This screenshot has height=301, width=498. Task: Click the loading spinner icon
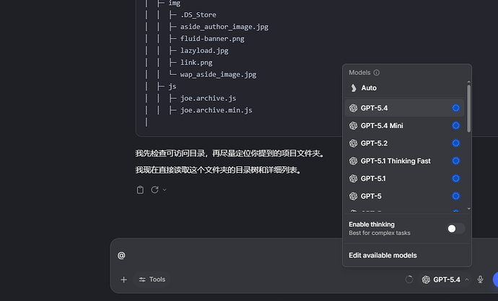click(409, 279)
